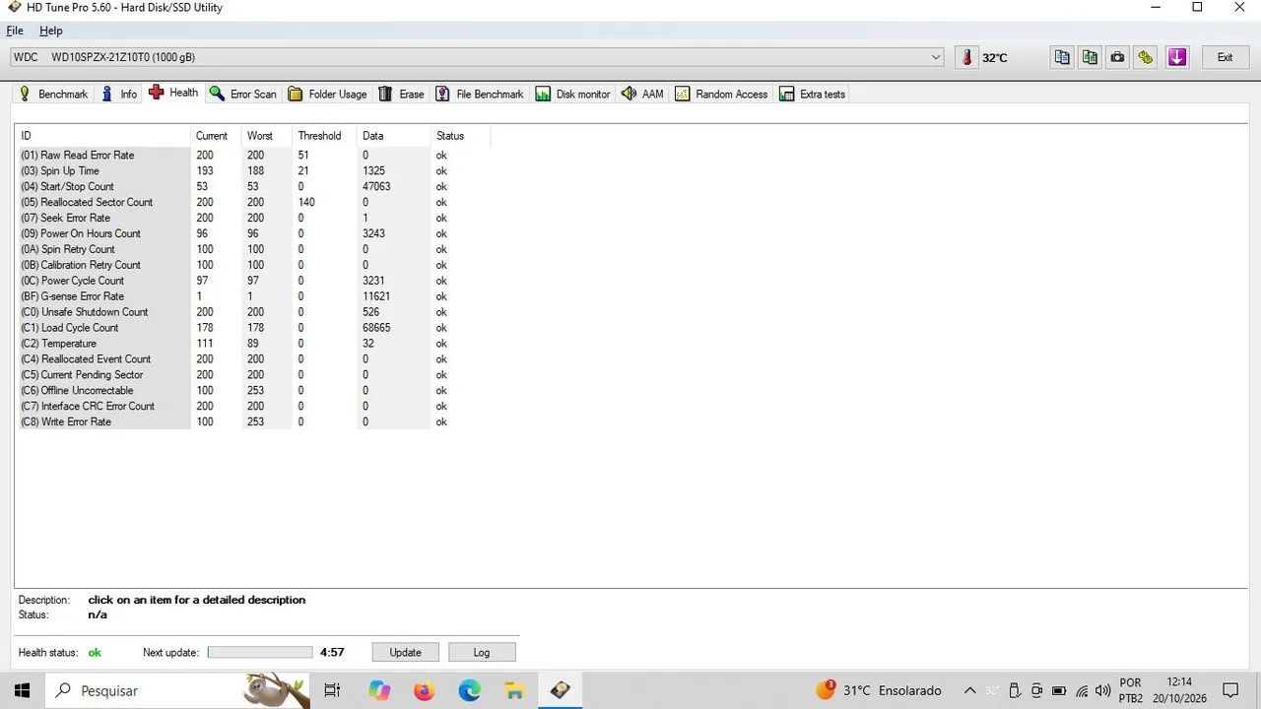This screenshot has height=709, width=1261.
Task: Click the thermometer temperature icon
Action: [x=966, y=57]
